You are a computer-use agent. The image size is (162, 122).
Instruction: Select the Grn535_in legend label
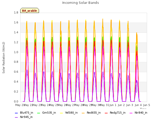(x=49, y=113)
